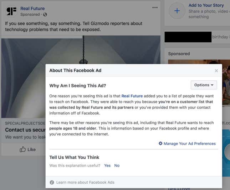
Task: Click the info icon near Learn more
Action: tap(52, 183)
